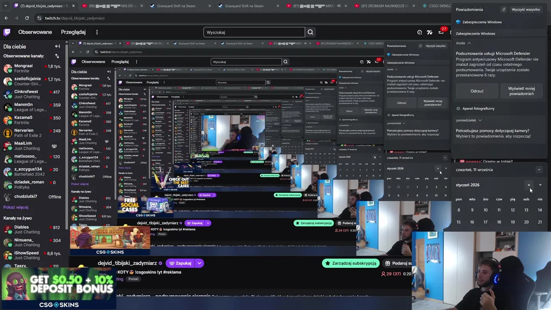Click the browser back arrow
Screen dimensions: 551x310
(x=6, y=18)
